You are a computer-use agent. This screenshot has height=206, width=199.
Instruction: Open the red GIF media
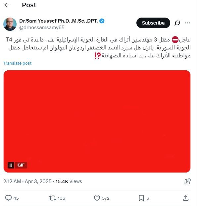tap(97, 121)
